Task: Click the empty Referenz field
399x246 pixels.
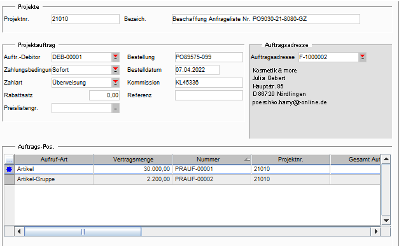Action: click(x=209, y=95)
